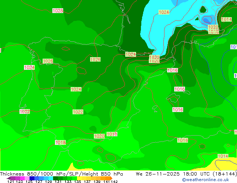
Task: Pick the deep orange legend swatch above 141
Action: coord(108,178)
